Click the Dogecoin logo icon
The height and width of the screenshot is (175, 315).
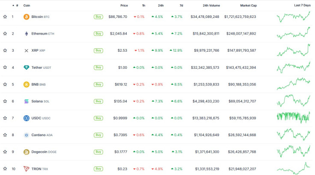[26, 152]
